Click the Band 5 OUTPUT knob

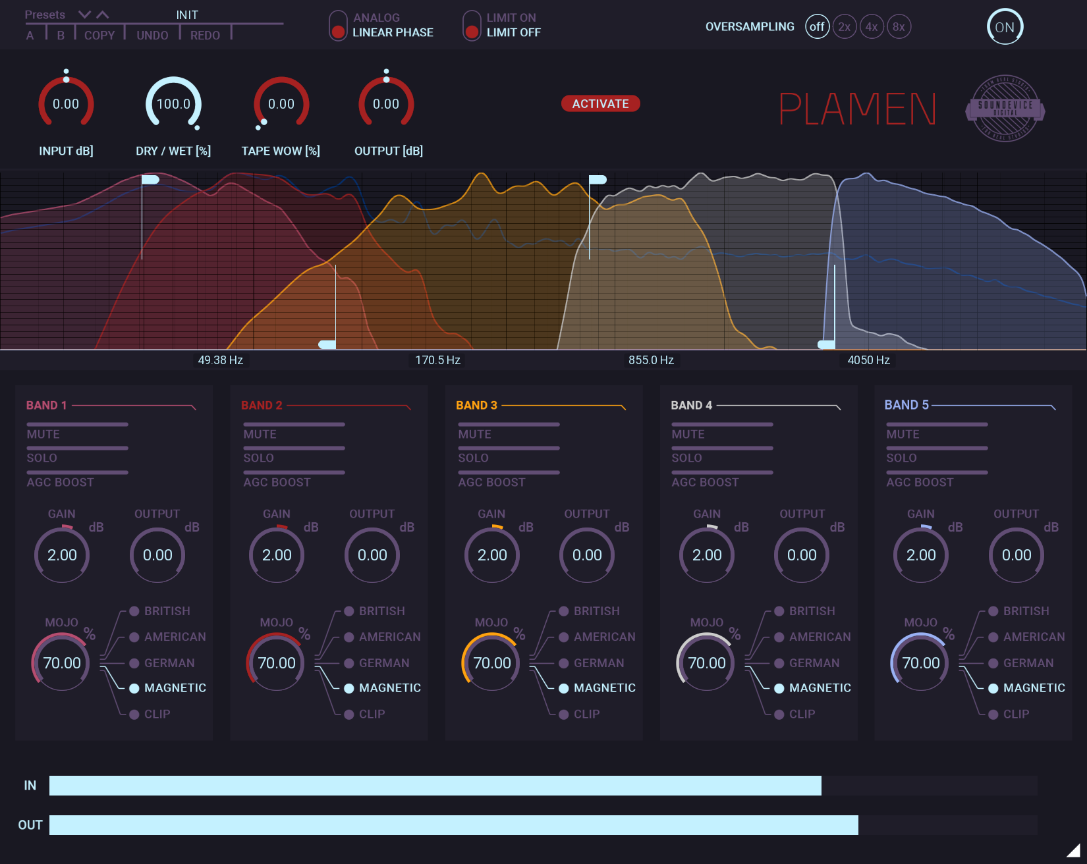(1016, 555)
